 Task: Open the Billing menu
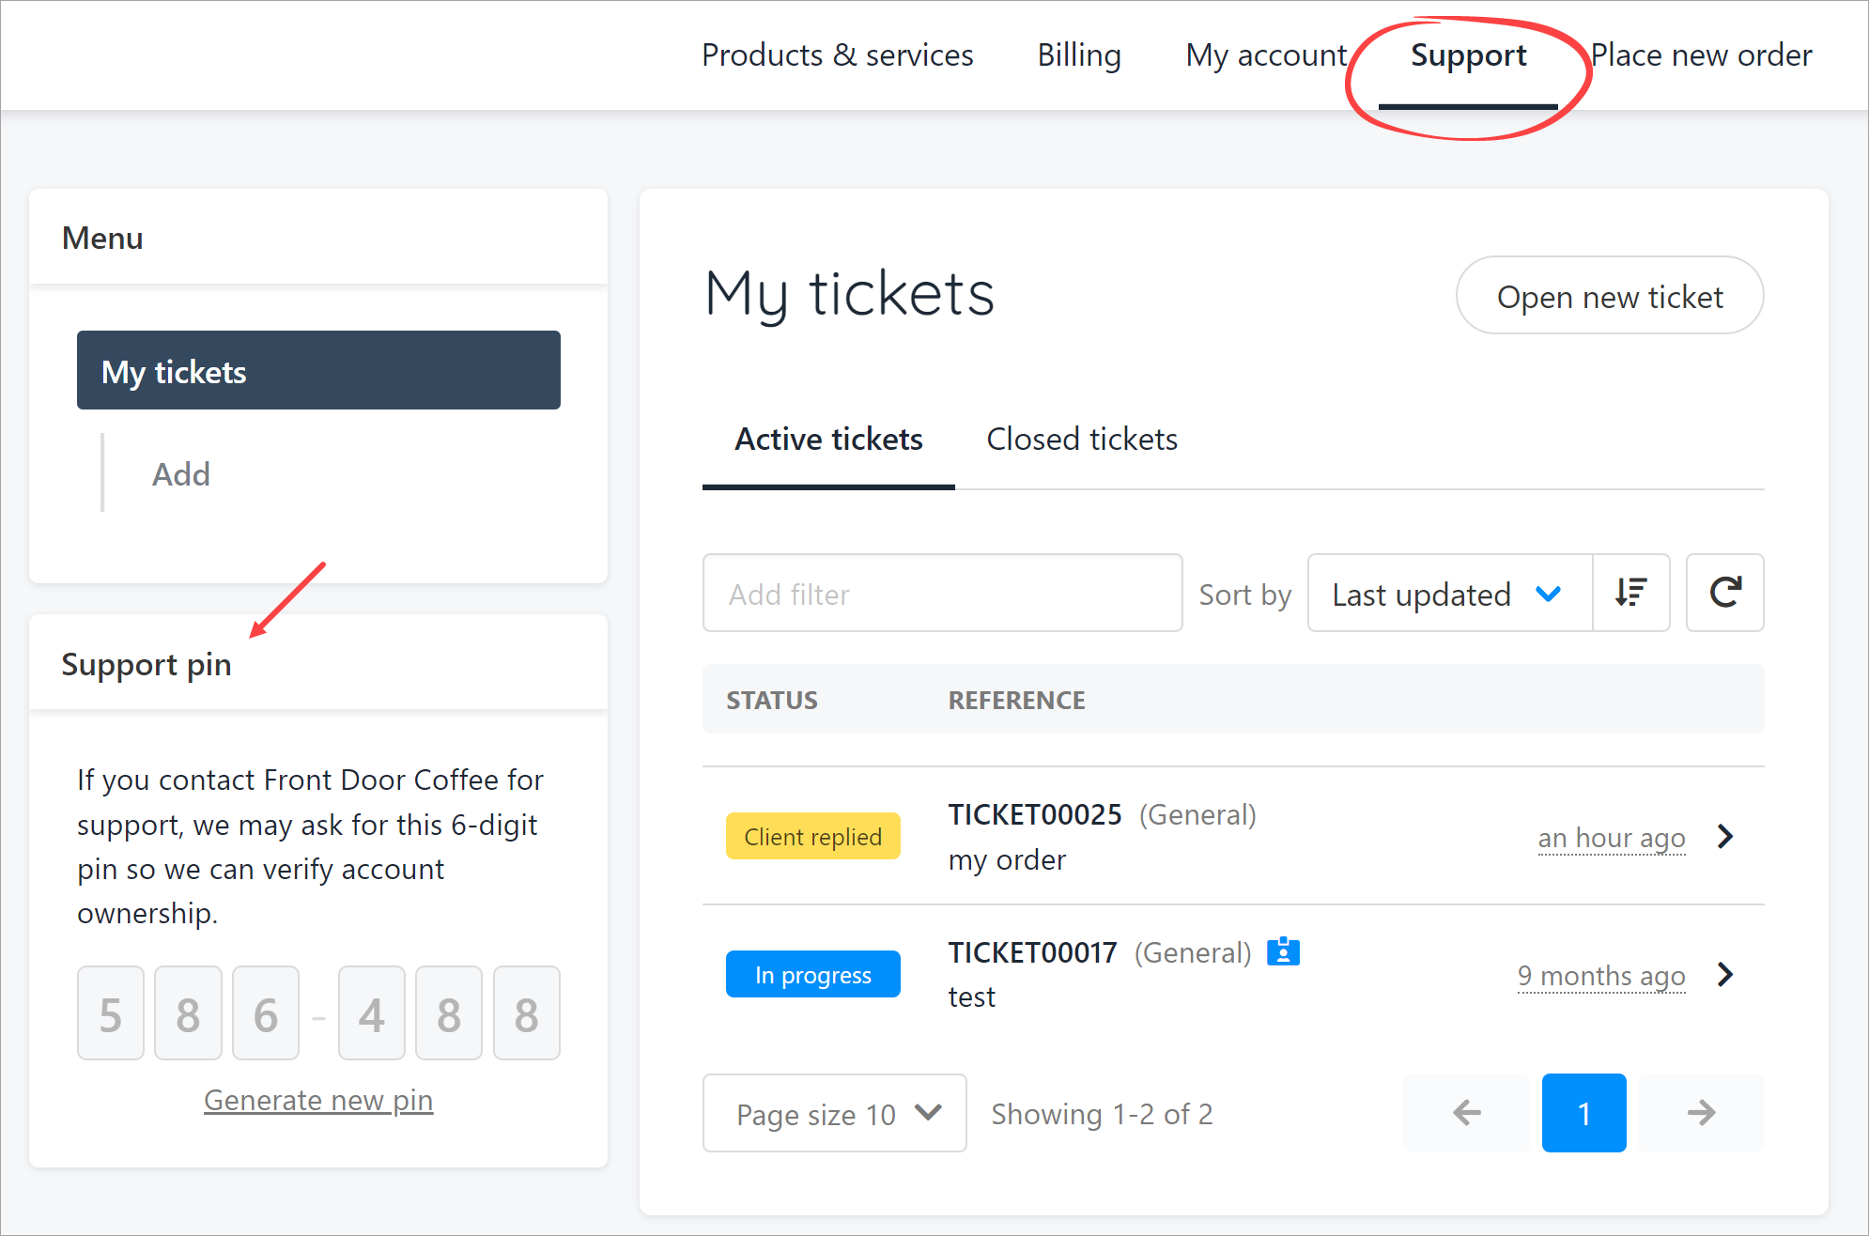click(x=1078, y=55)
